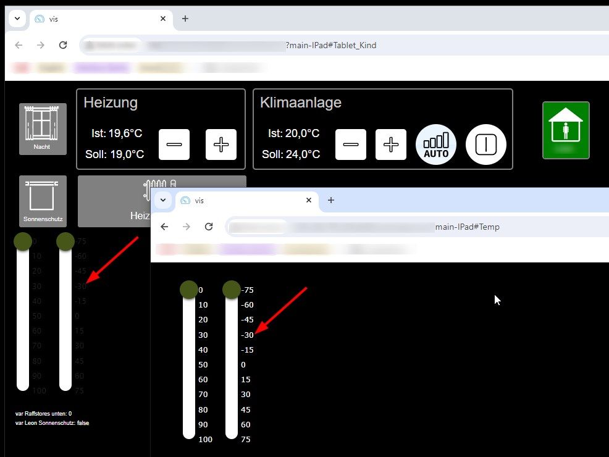Click the Nacht curtain window icon

42,128
